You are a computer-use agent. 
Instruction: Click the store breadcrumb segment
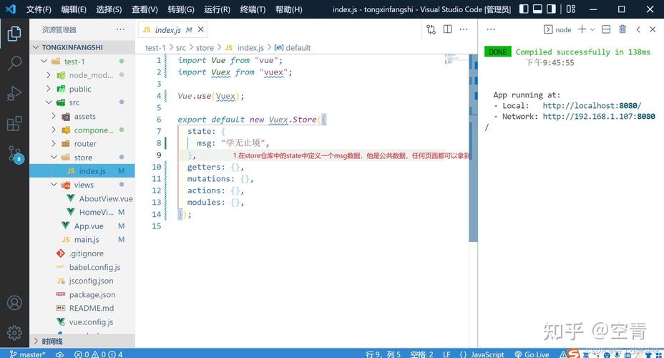click(205, 48)
